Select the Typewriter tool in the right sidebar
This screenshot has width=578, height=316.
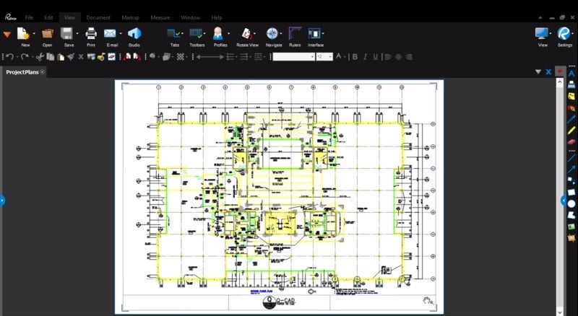point(571,84)
